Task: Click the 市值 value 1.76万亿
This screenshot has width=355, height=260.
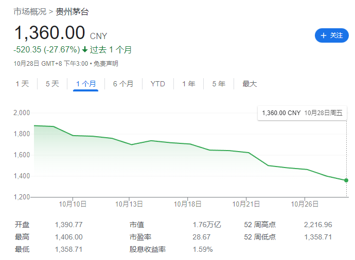Action: 207,225
